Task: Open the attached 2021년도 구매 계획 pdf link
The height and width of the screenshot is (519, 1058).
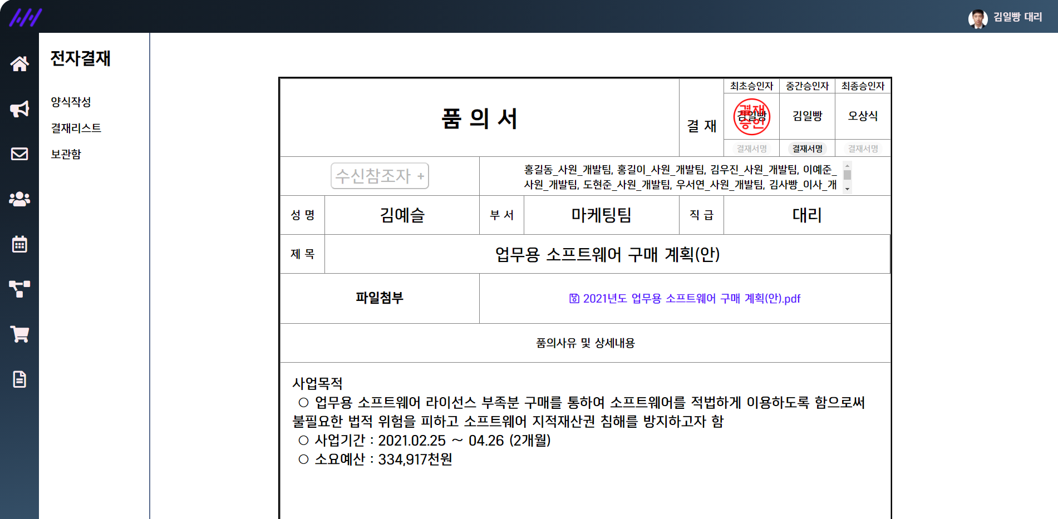Action: tap(691, 299)
